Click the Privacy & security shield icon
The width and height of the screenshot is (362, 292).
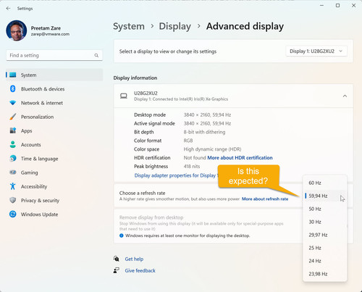click(13, 200)
